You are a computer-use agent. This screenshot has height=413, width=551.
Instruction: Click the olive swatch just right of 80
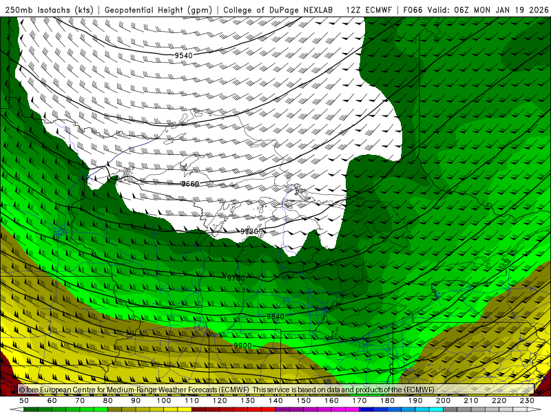point(114,410)
